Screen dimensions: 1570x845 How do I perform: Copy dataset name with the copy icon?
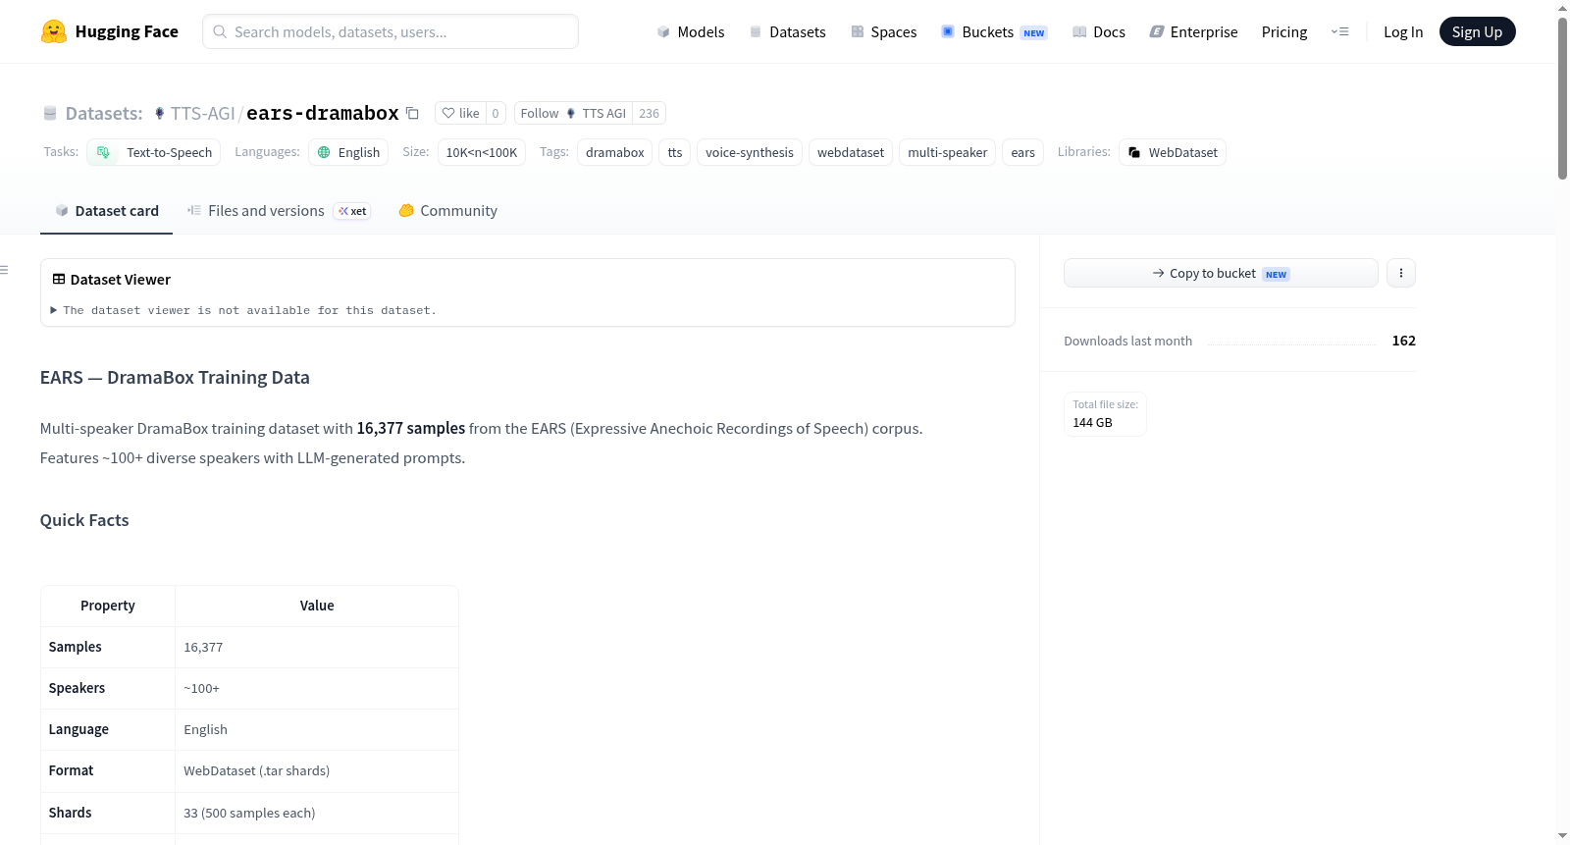[413, 114]
